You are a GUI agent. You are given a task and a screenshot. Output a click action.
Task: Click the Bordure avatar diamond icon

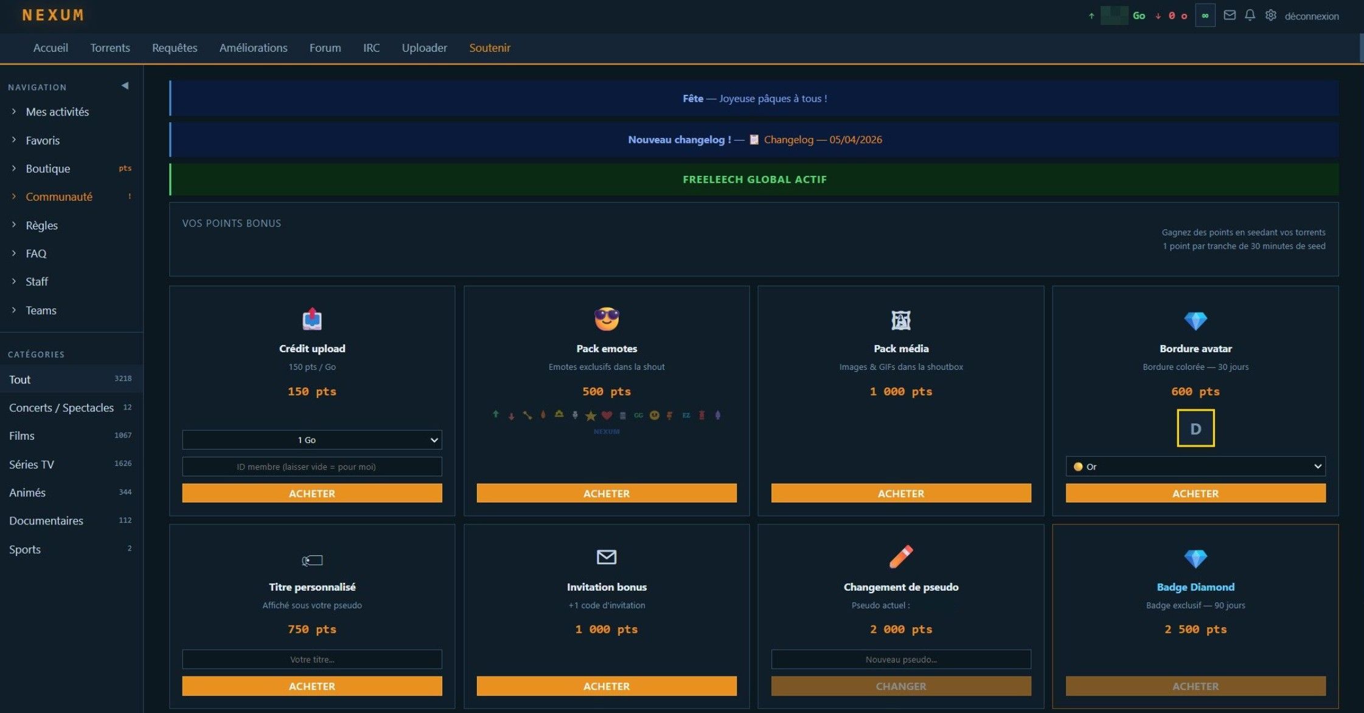[x=1195, y=320]
